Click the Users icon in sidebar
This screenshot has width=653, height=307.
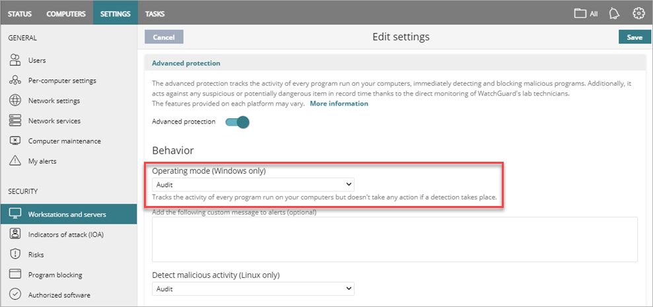16,61
